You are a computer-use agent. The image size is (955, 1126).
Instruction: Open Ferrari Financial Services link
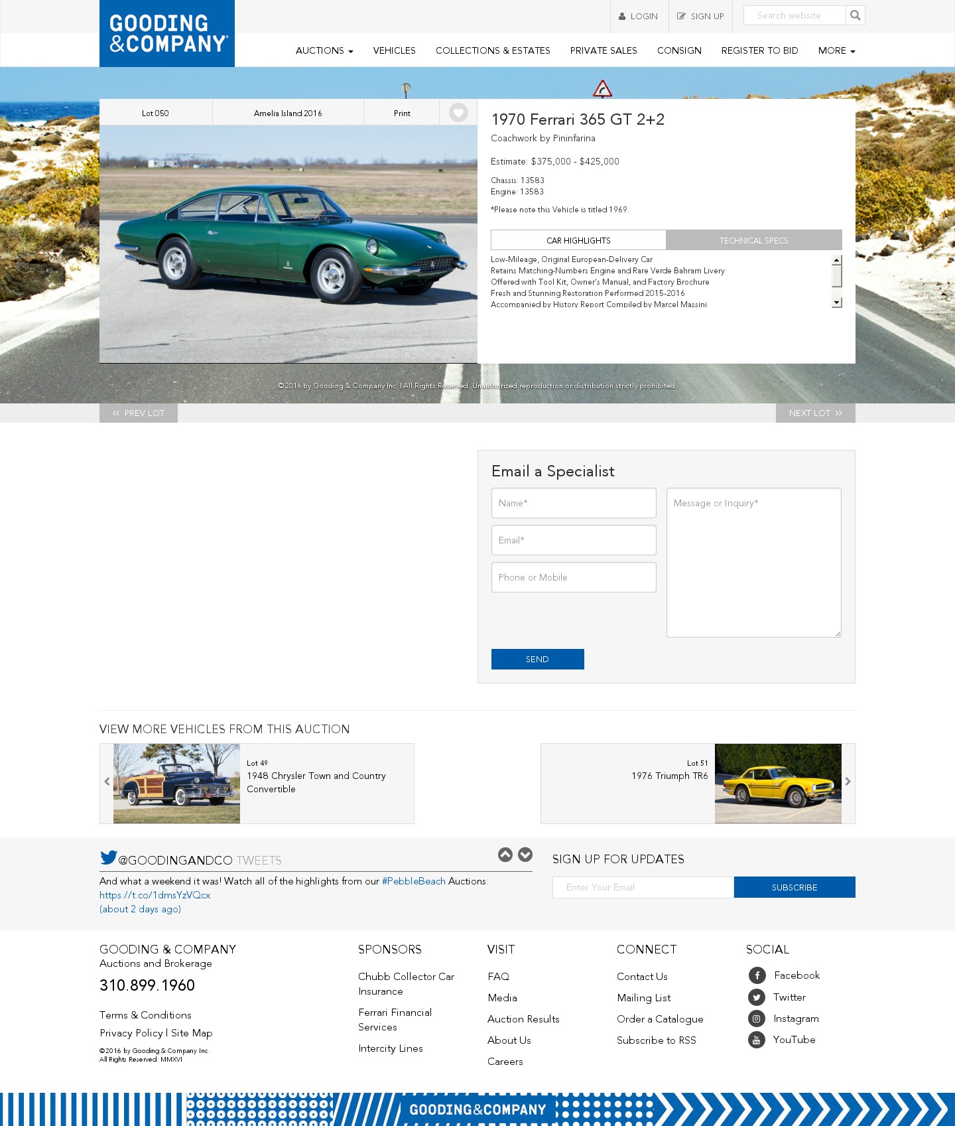coord(395,1020)
